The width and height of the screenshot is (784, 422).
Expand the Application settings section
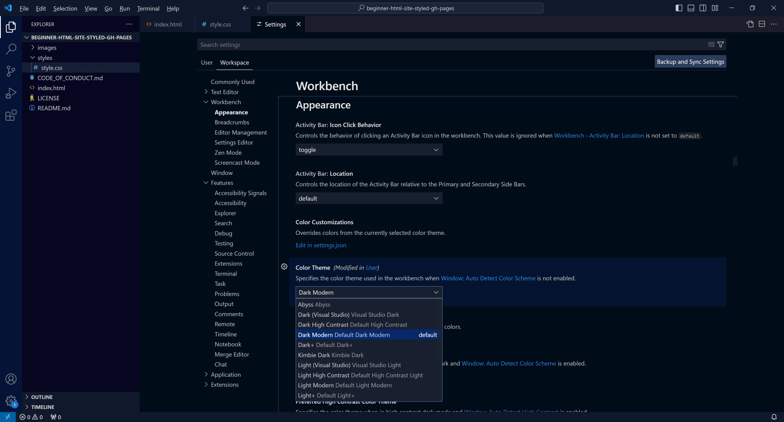[206, 374]
